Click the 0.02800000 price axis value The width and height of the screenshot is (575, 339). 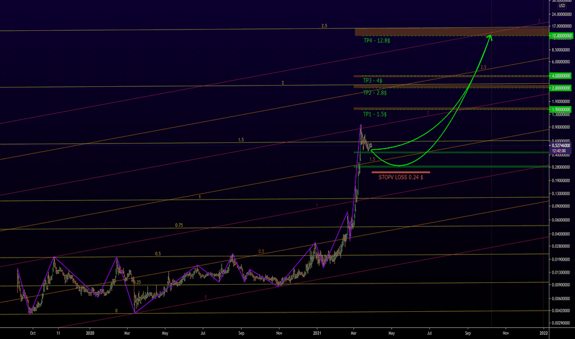(561, 247)
